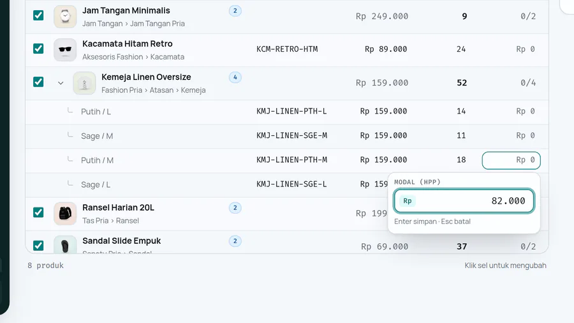This screenshot has width=574, height=323.
Task: Click the category path Fashion Pria > Atasan > Kemeja
Action: tap(153, 90)
